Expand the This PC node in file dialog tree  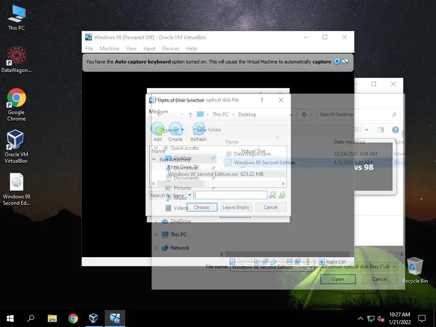156,235
